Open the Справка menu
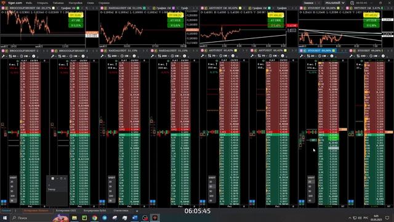Image resolution: width=394 pixels, height=222 pixels. coord(104,2)
